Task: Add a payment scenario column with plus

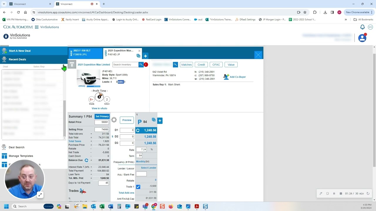Action: 160,120
